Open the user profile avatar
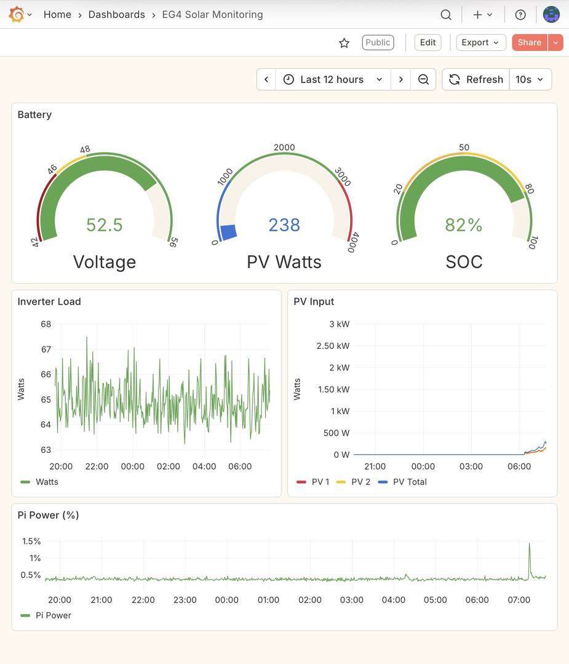The image size is (569, 664). (551, 15)
